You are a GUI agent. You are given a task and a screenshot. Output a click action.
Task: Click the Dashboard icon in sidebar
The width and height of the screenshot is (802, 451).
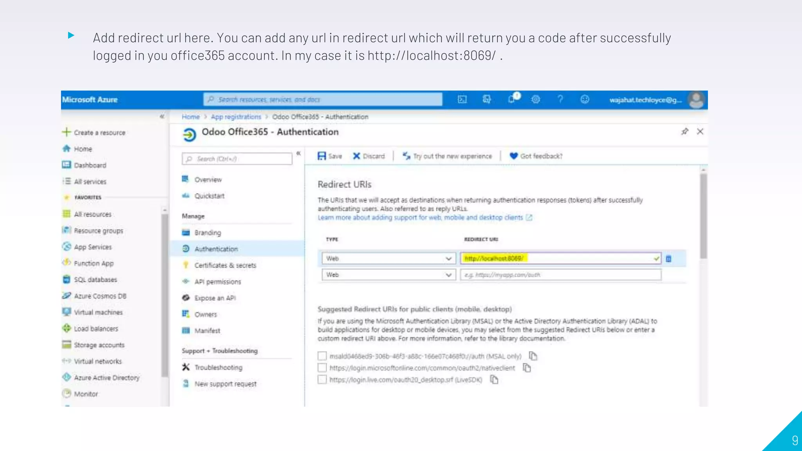click(x=67, y=165)
